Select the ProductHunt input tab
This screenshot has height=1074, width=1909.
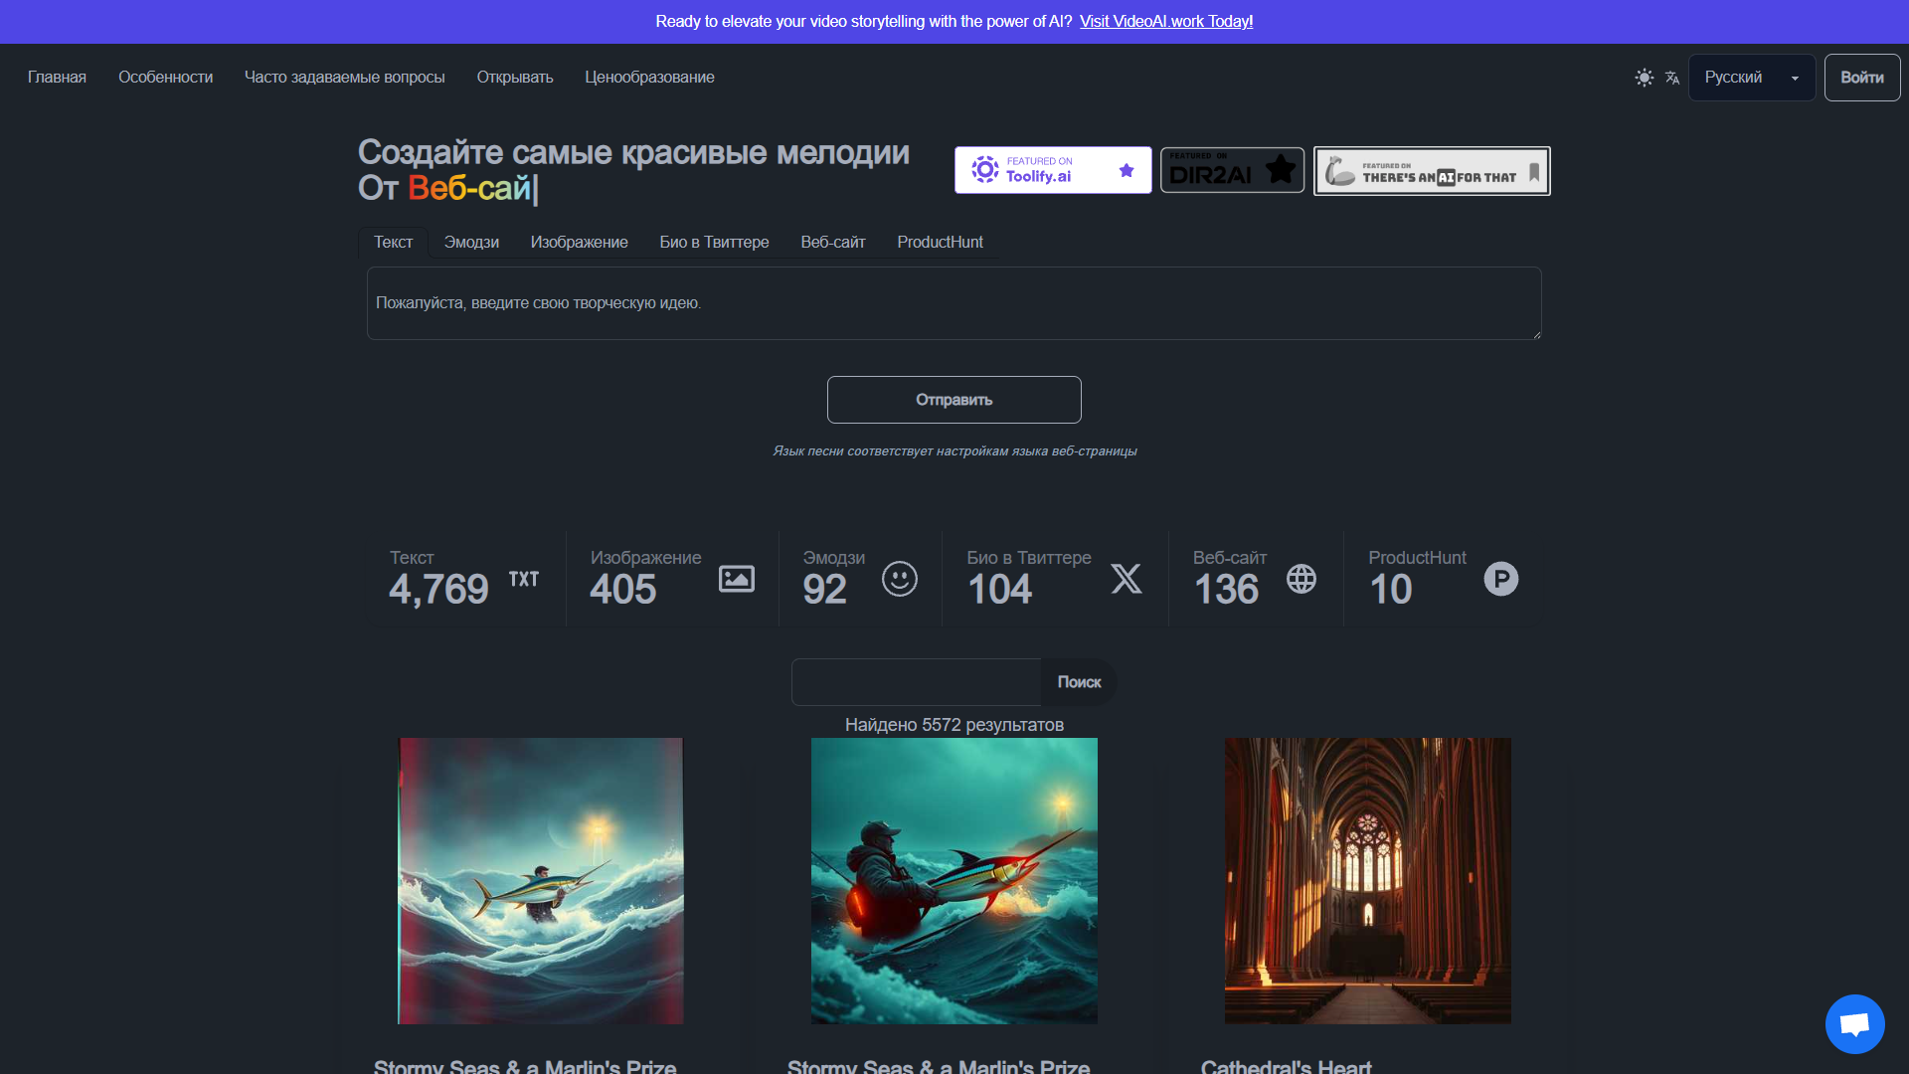(940, 243)
